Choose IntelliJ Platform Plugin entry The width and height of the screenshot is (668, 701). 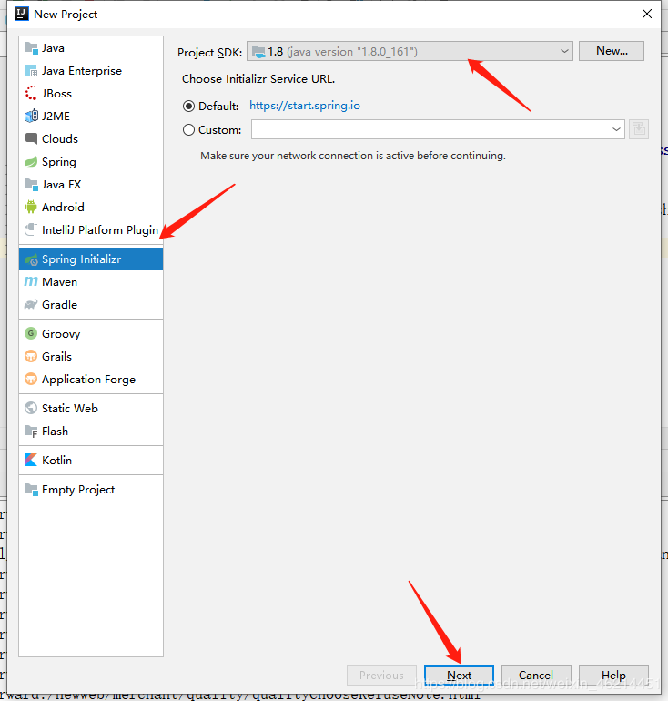click(91, 229)
